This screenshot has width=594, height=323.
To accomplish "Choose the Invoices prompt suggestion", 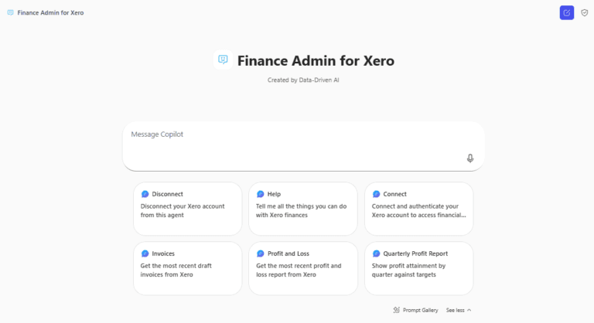I will pyautogui.click(x=187, y=268).
